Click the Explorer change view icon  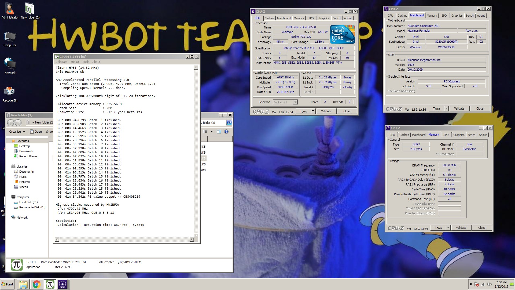coord(205,132)
